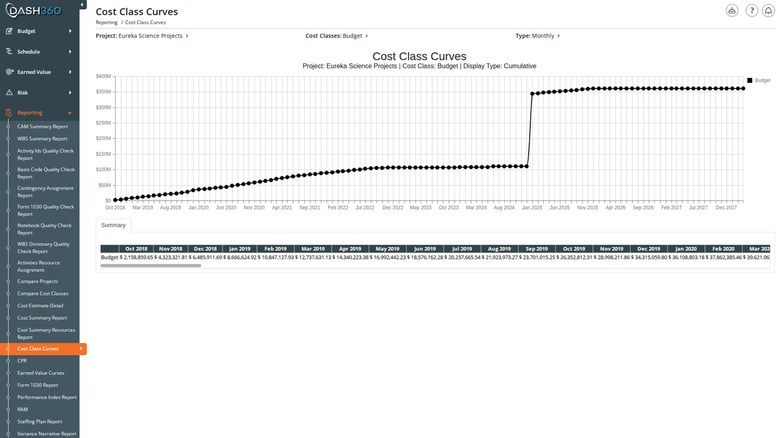This screenshot has height=438, width=779.
Task: Open Form 1030 Quality Check Report
Action: [46, 210]
